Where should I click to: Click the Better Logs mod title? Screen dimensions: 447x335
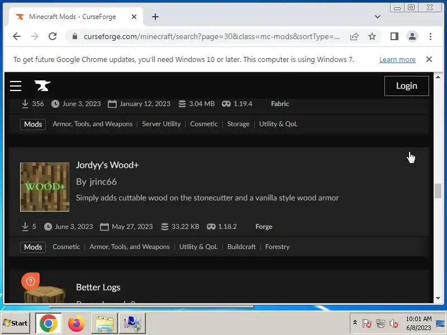point(98,287)
